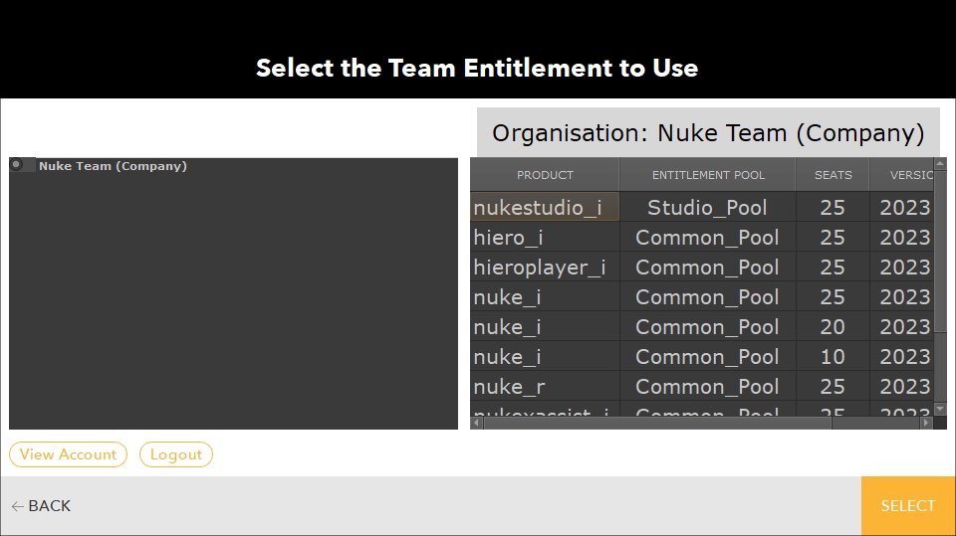
Task: Sort by the ENTITLEMENT POOL column header
Action: [708, 175]
